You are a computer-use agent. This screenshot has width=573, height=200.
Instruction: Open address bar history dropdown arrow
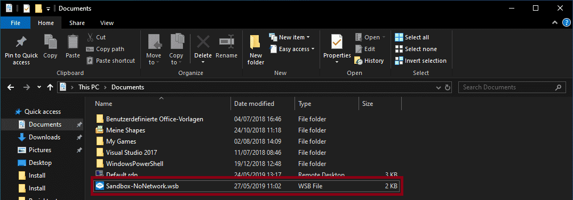439,88
